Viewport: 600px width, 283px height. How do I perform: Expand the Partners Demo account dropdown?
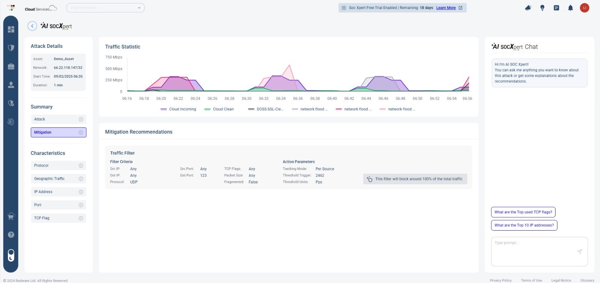click(105, 8)
